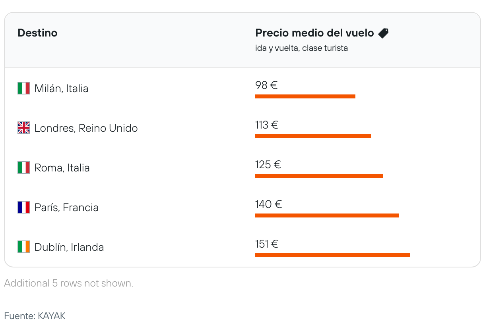
Task: Click the Italian flag beside Milán
Action: click(24, 88)
